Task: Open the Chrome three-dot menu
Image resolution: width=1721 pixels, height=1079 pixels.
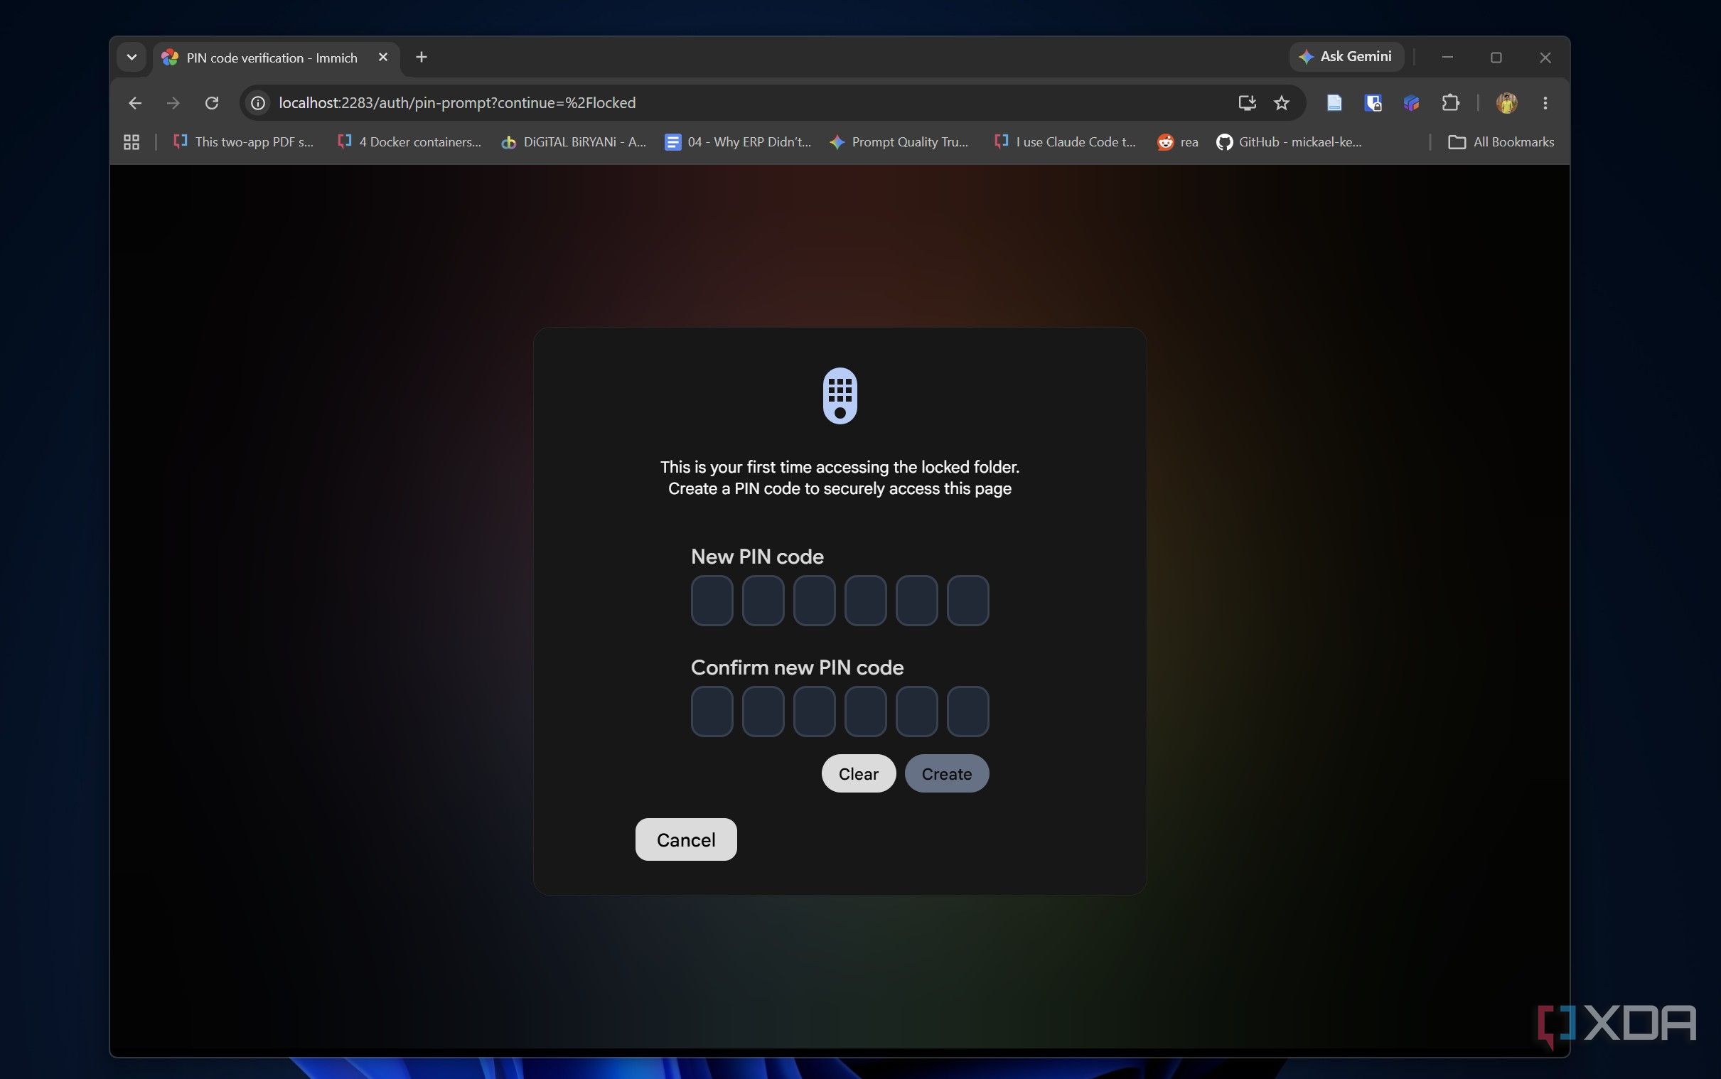Action: 1545,103
